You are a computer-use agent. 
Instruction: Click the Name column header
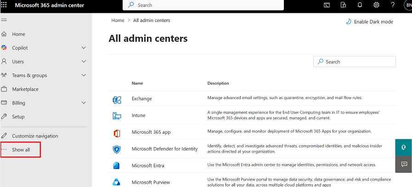tap(137, 83)
